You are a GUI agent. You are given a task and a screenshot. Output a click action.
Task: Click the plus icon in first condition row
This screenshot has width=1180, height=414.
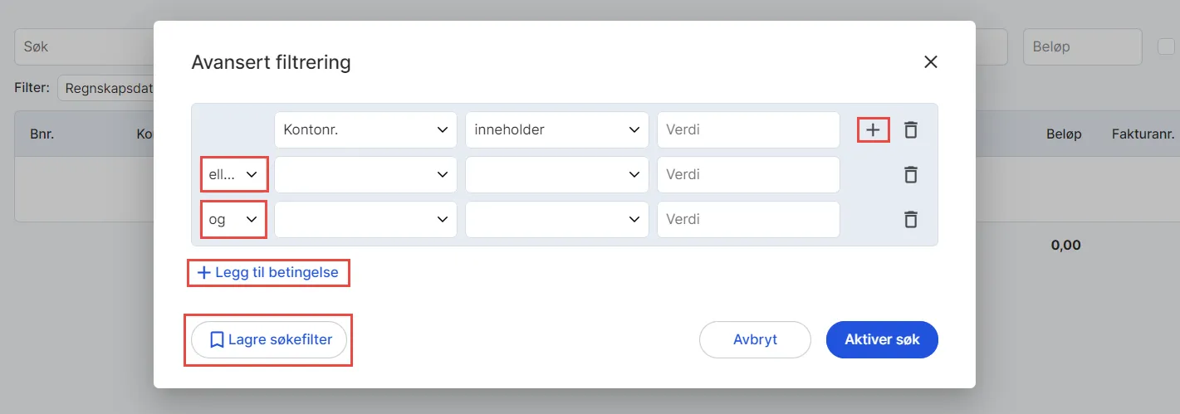point(873,130)
